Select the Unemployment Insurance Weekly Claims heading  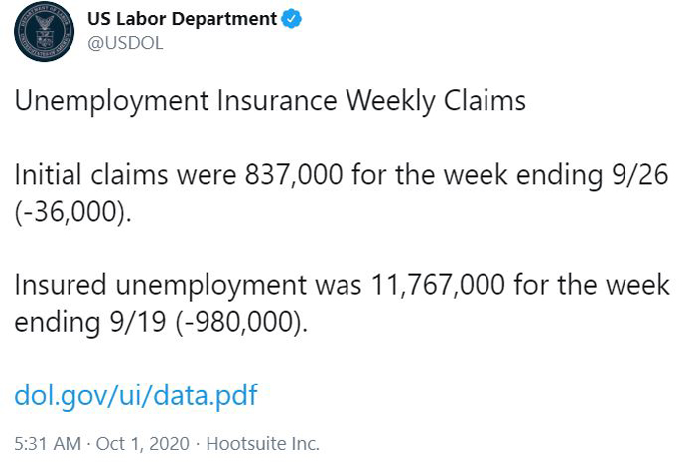[x=270, y=101]
